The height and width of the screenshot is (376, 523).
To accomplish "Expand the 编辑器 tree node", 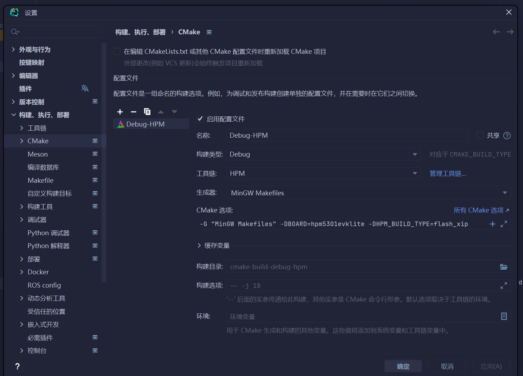I will (13, 75).
